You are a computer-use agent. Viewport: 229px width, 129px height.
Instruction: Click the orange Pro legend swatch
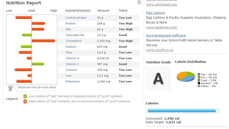(199, 77)
